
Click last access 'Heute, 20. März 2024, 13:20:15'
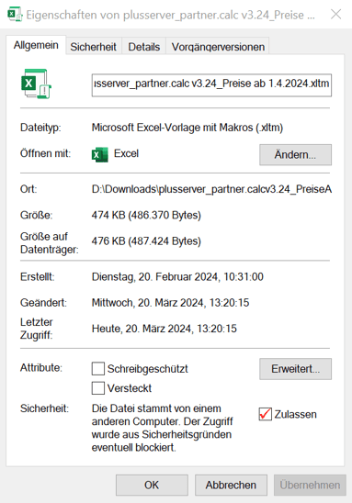[165, 329]
